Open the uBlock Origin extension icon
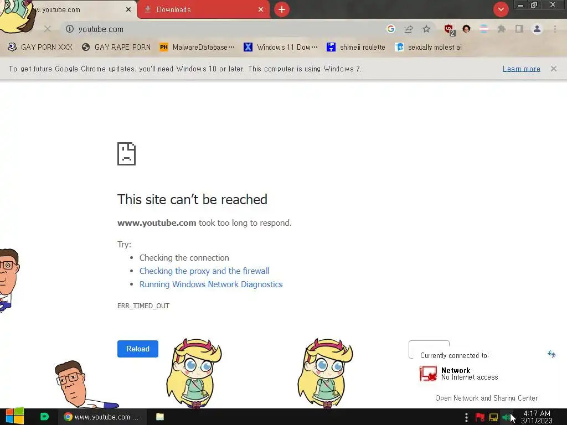The image size is (567, 425). coord(450,30)
